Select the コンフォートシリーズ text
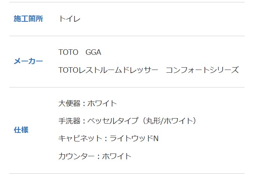The image size is (257, 178). click(x=202, y=70)
